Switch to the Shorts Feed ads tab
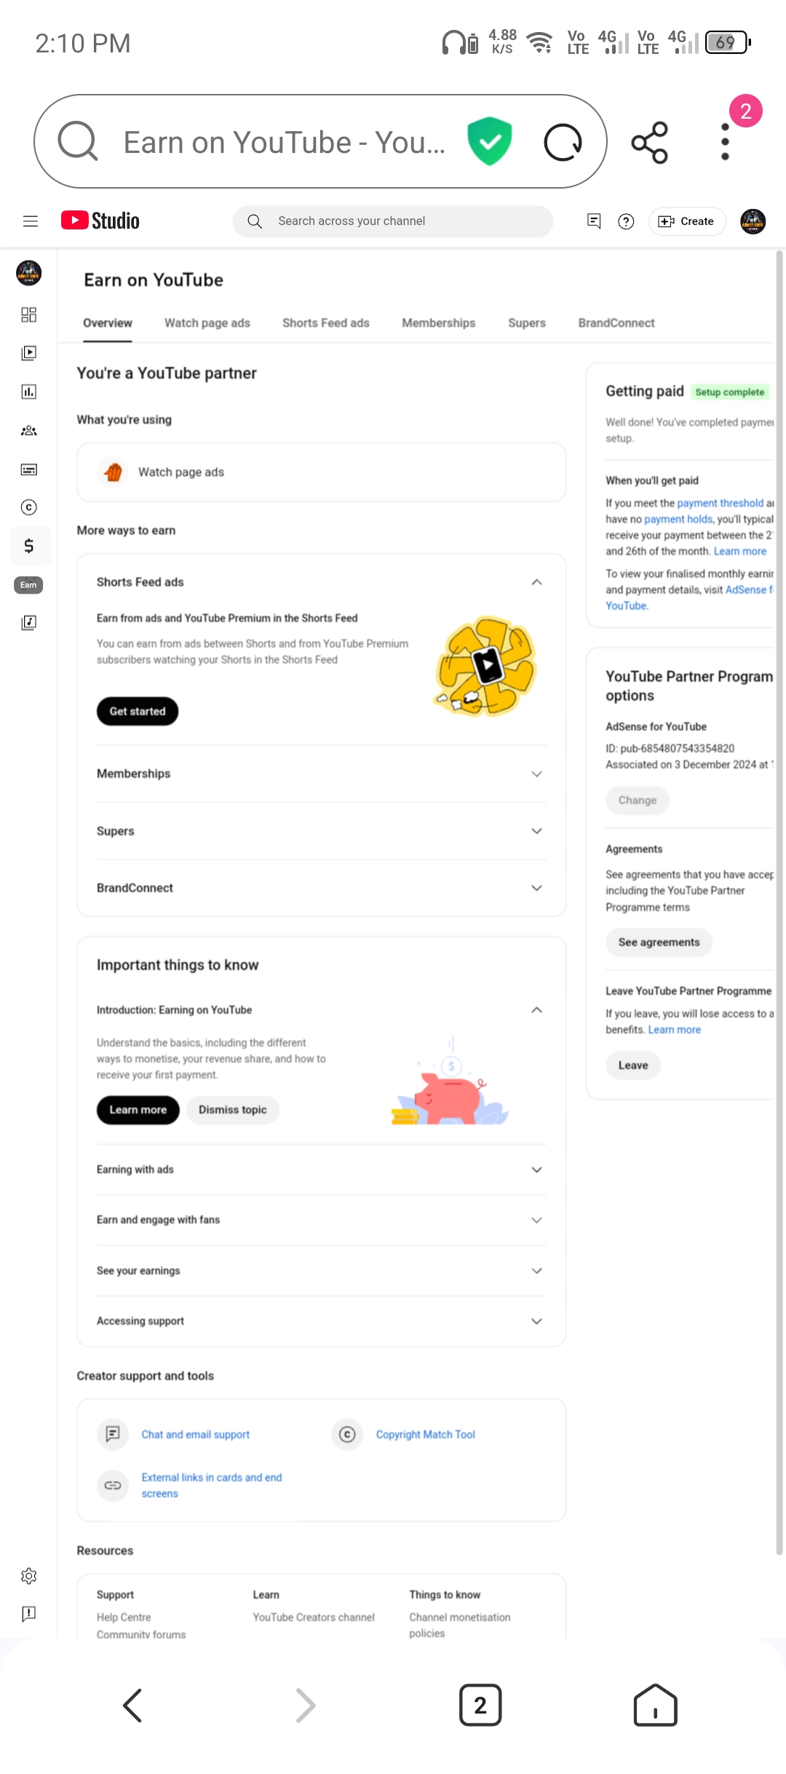This screenshot has height=1774, width=786. coord(326,323)
